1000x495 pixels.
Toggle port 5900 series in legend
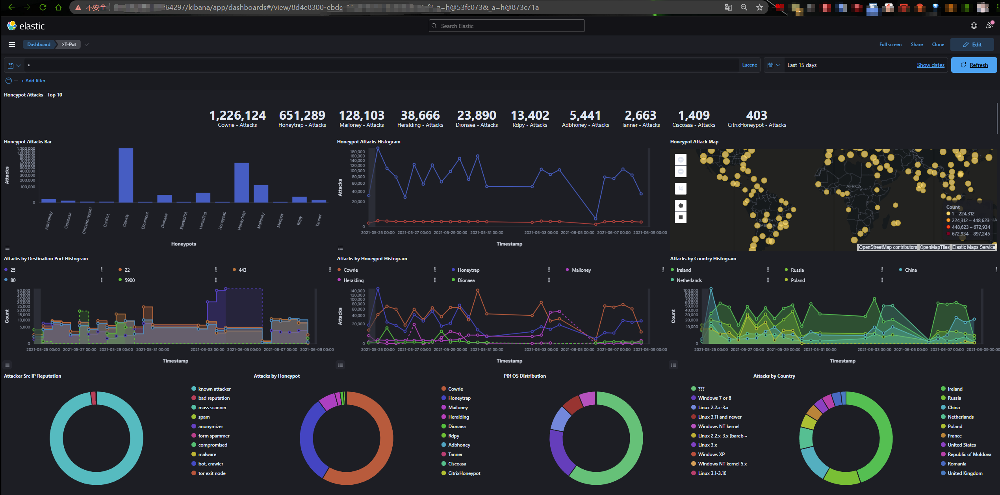click(129, 280)
